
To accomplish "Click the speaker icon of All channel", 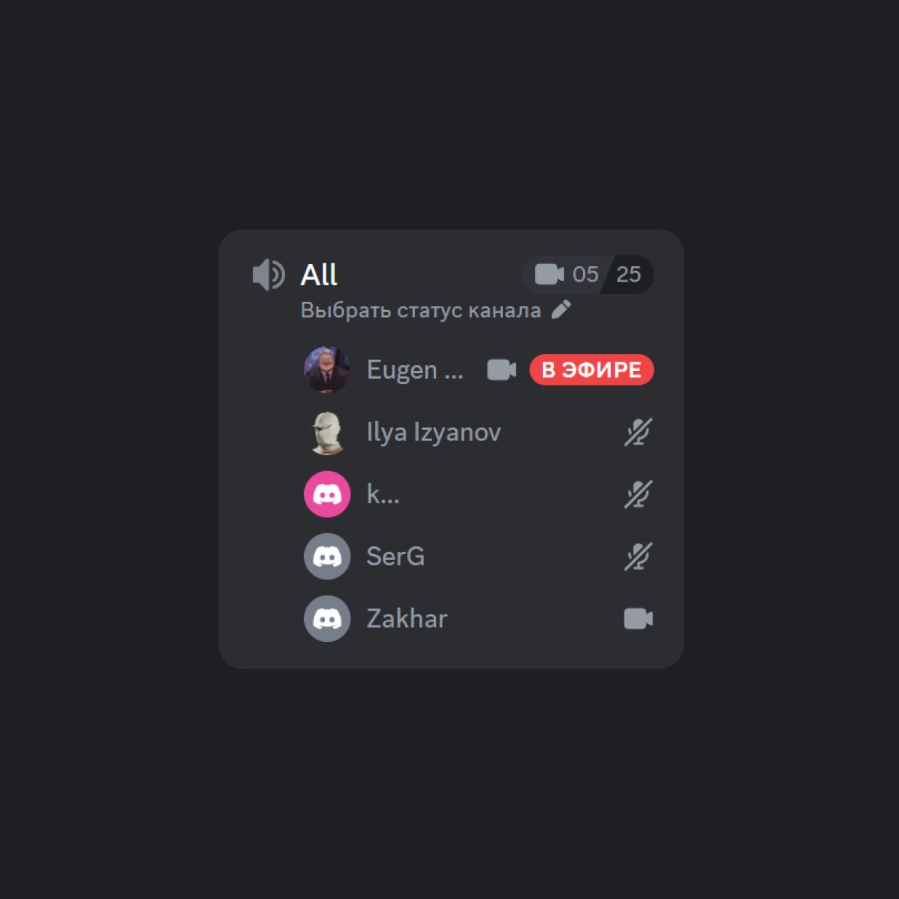I will 268,274.
